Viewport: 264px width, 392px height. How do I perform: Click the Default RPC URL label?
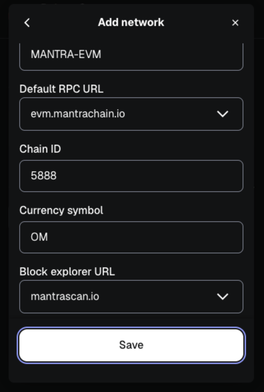(x=61, y=89)
